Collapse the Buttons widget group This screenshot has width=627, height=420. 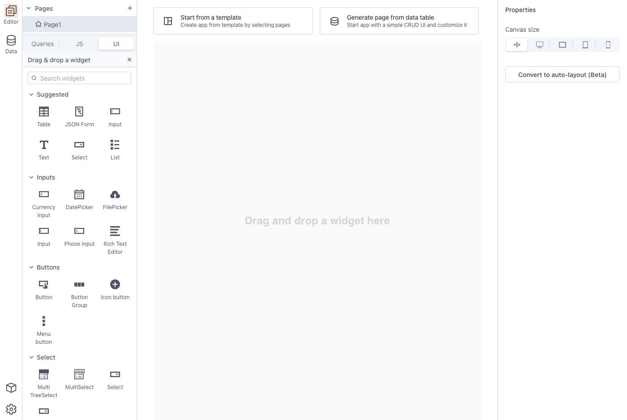[31, 267]
